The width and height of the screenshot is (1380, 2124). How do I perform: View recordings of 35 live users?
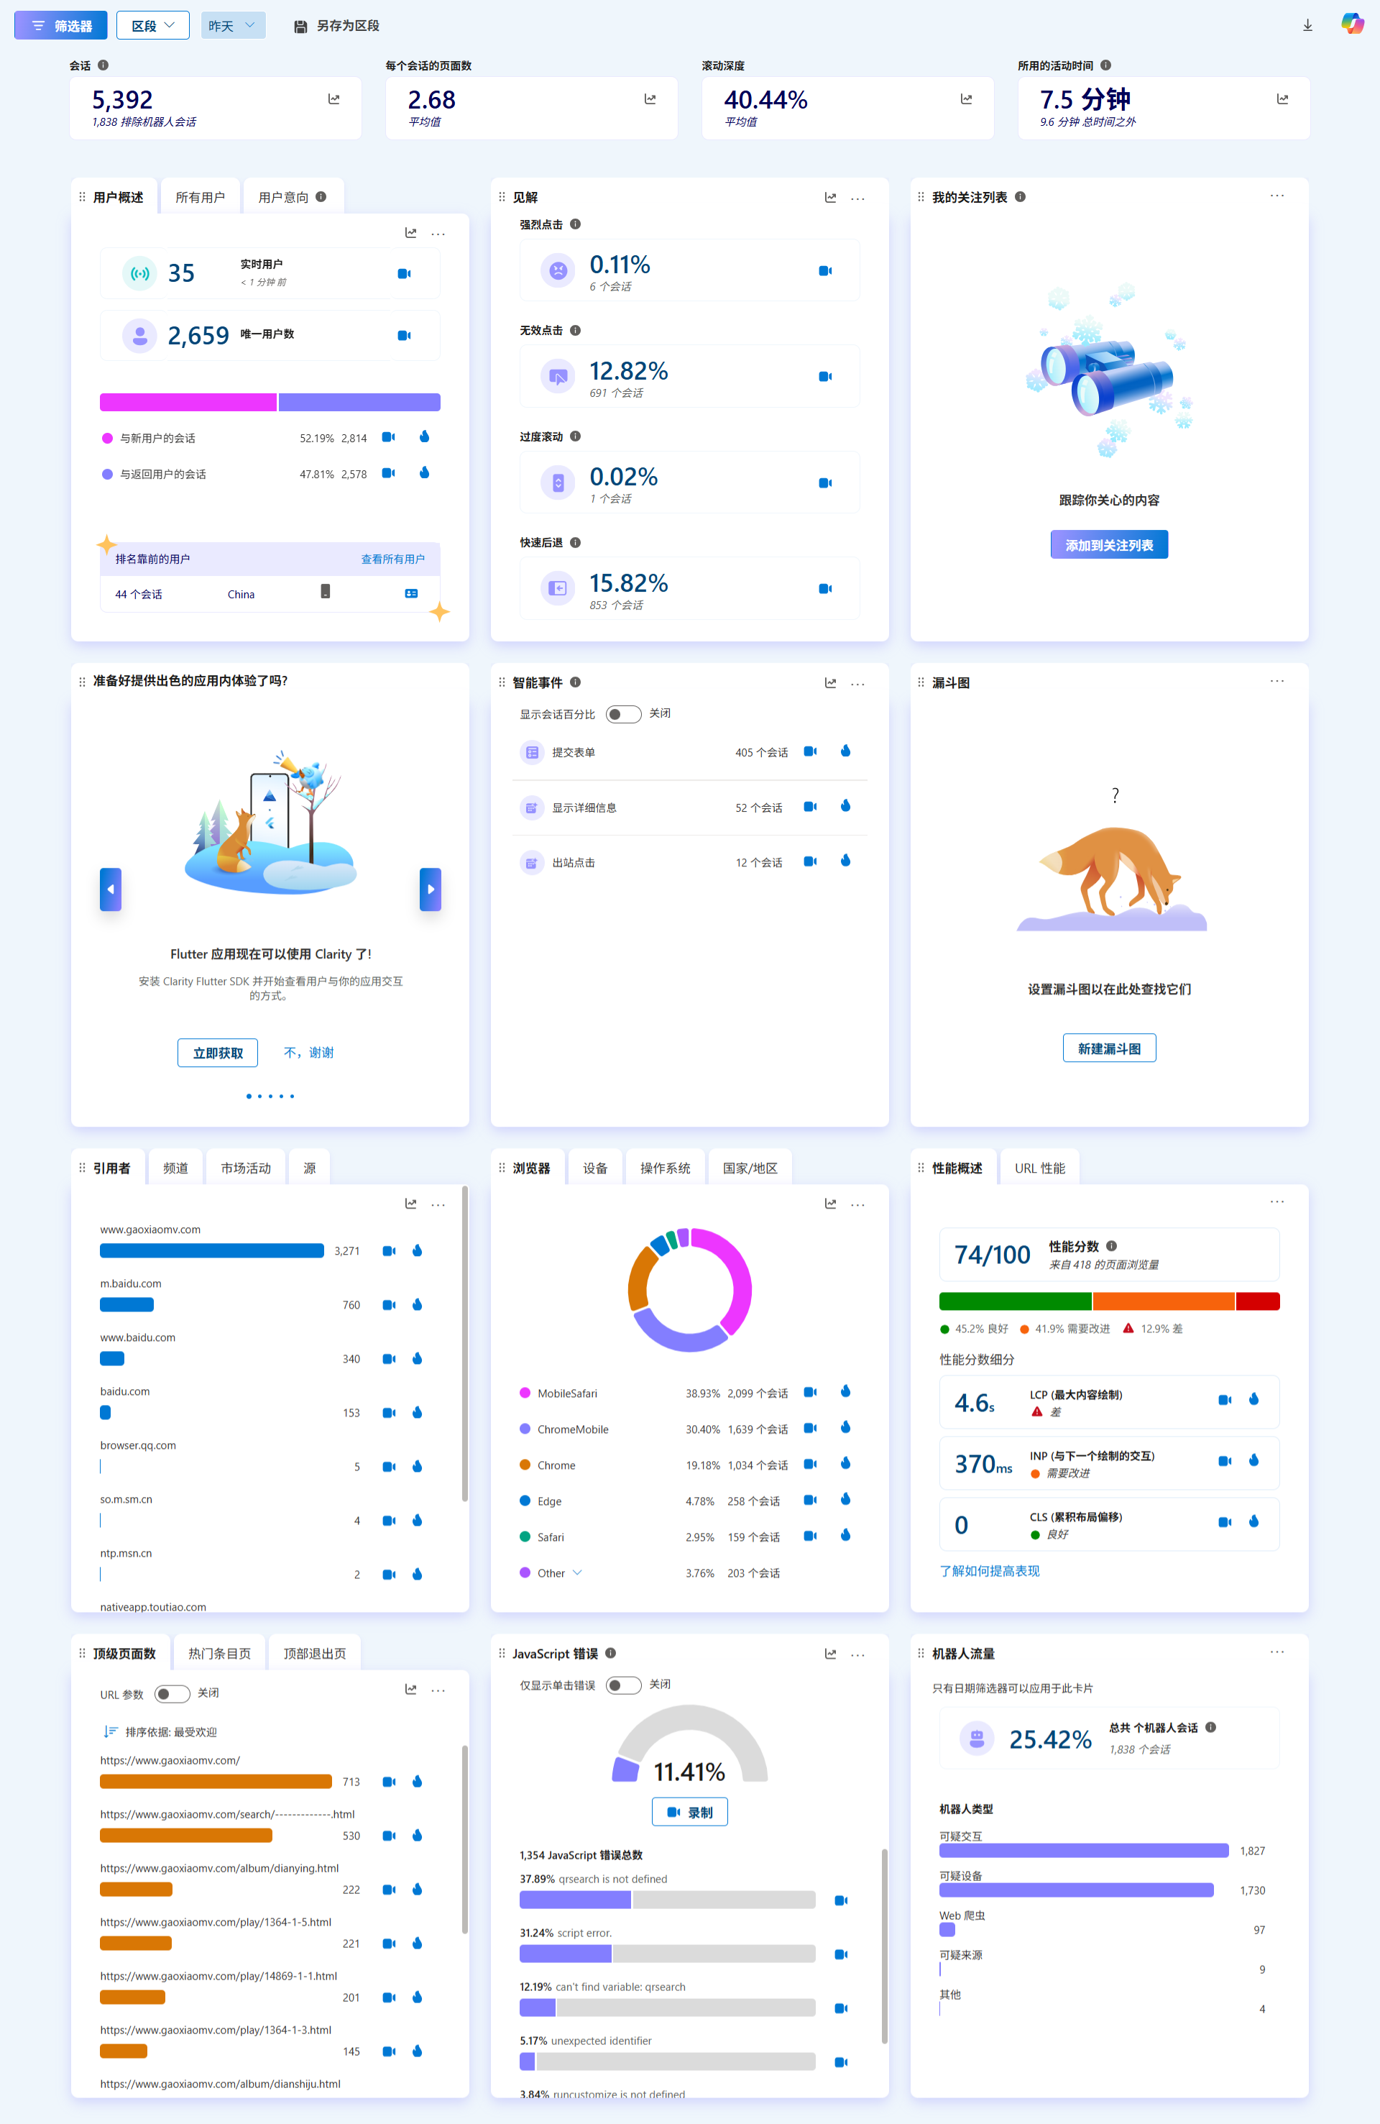404,274
